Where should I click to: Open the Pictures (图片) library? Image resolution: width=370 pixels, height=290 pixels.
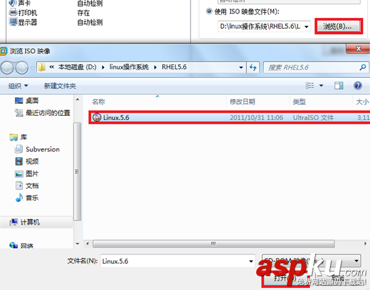[27, 173]
